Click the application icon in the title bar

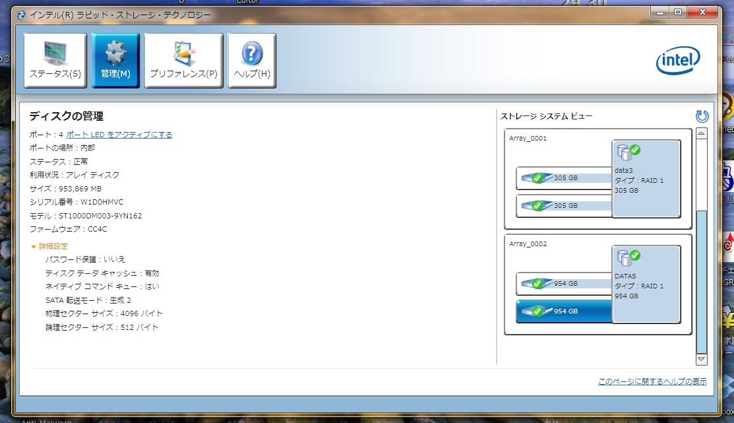[x=22, y=12]
